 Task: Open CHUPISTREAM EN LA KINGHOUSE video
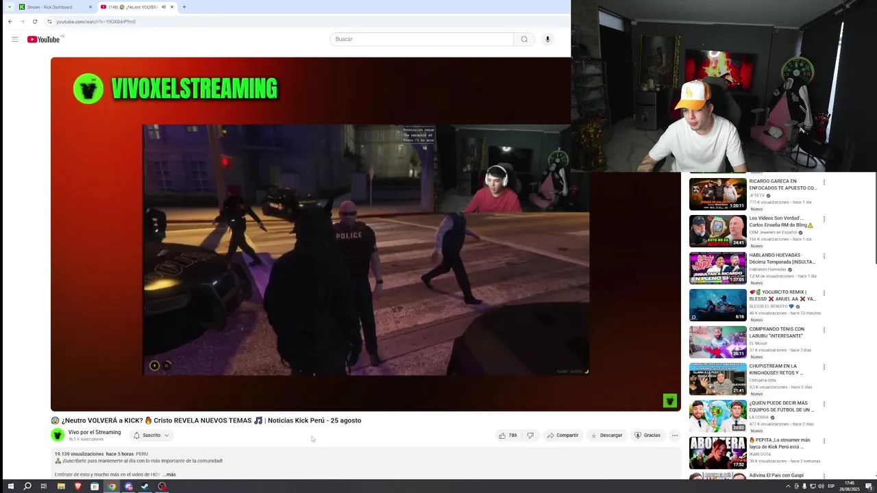(717, 379)
